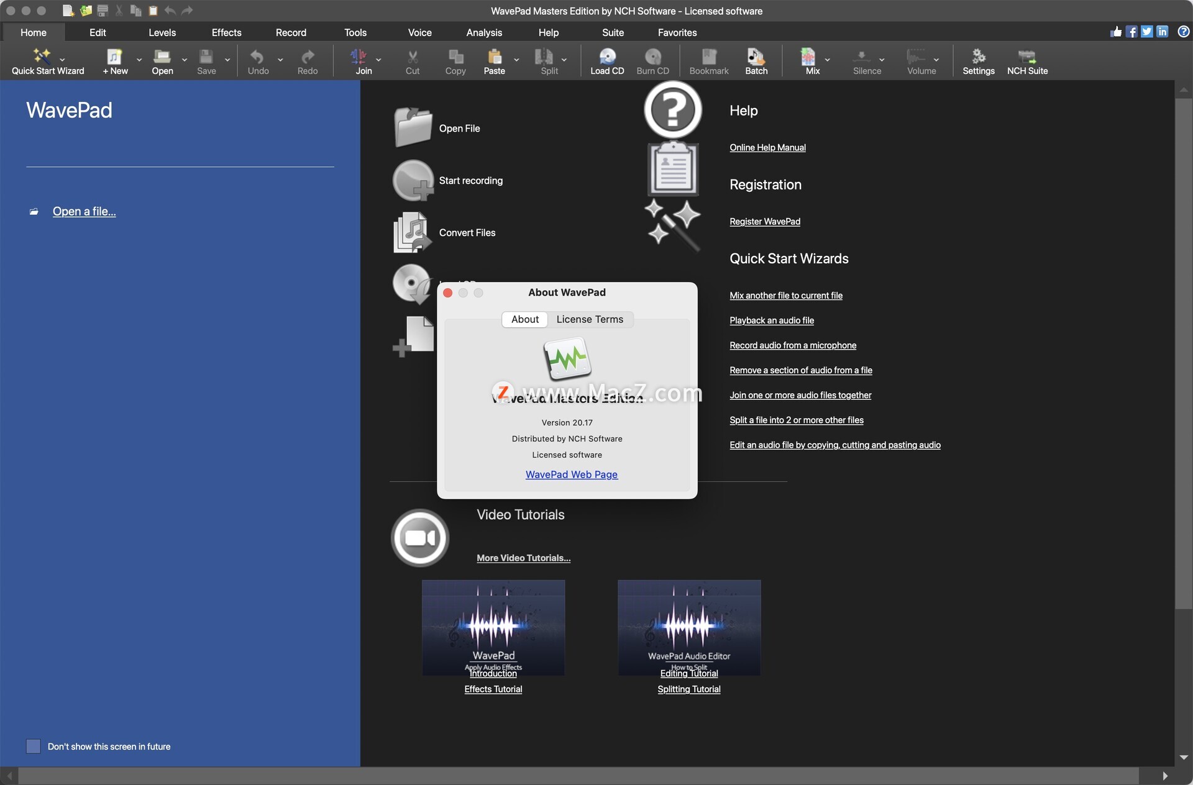Click "Record audio from a microphone" link
Image resolution: width=1193 pixels, height=785 pixels.
(793, 345)
